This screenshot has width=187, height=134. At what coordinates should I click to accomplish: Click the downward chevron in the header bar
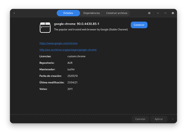tap(158, 13)
